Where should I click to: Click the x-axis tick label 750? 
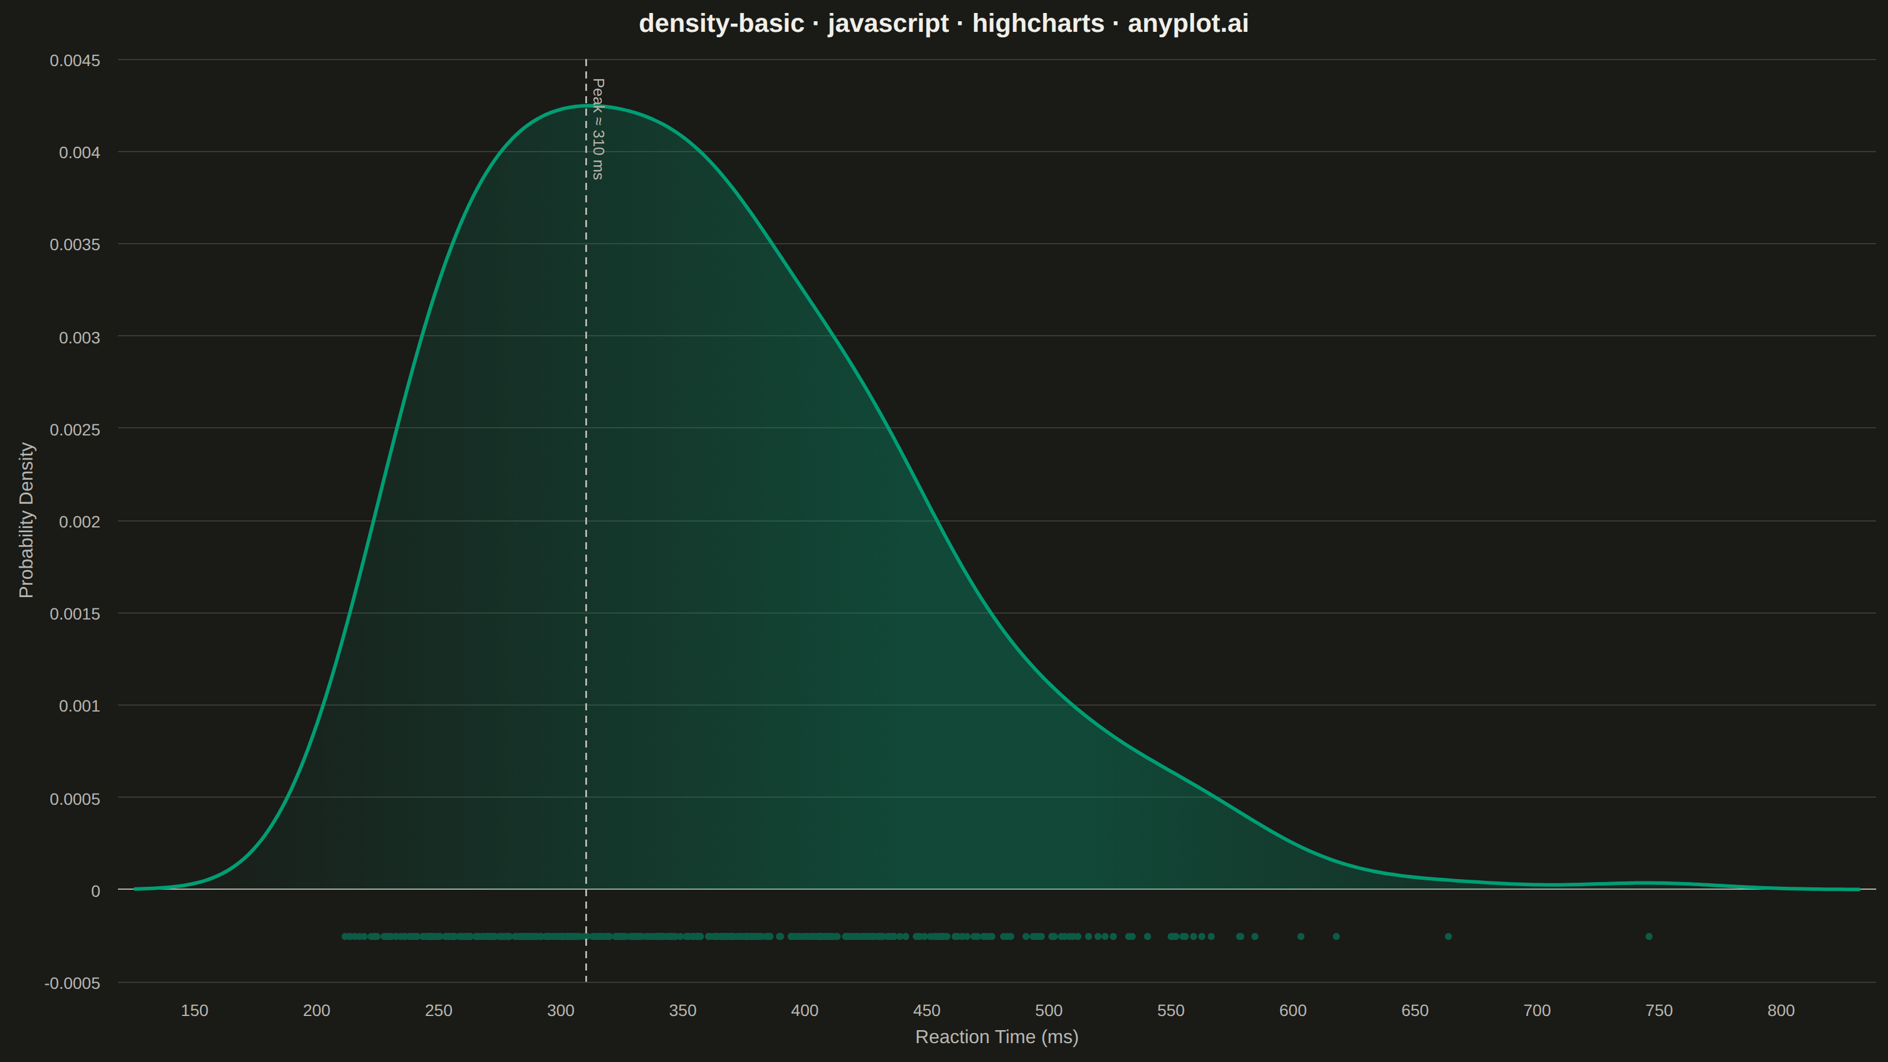[1658, 1011]
